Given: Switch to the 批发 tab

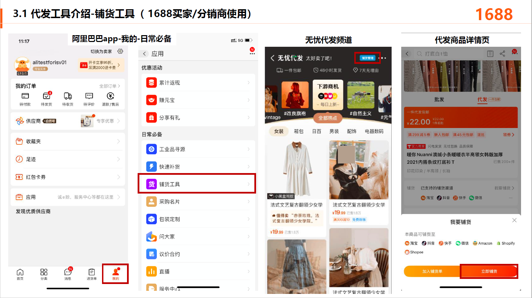Looking at the screenshot, I should [439, 99].
